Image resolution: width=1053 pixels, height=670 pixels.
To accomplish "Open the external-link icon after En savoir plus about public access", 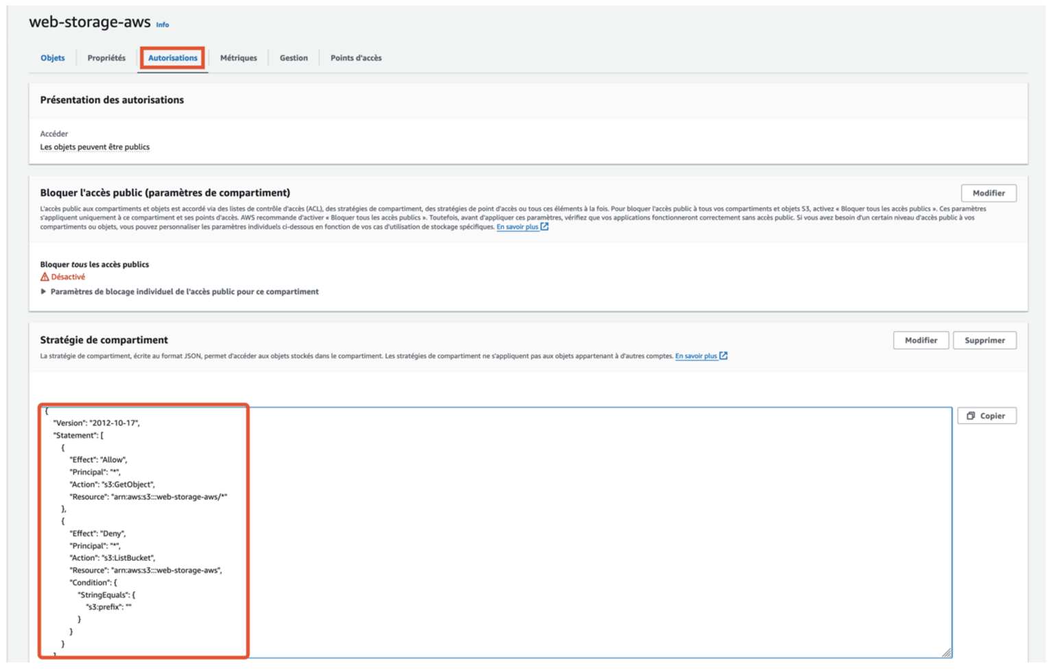I will click(x=544, y=226).
